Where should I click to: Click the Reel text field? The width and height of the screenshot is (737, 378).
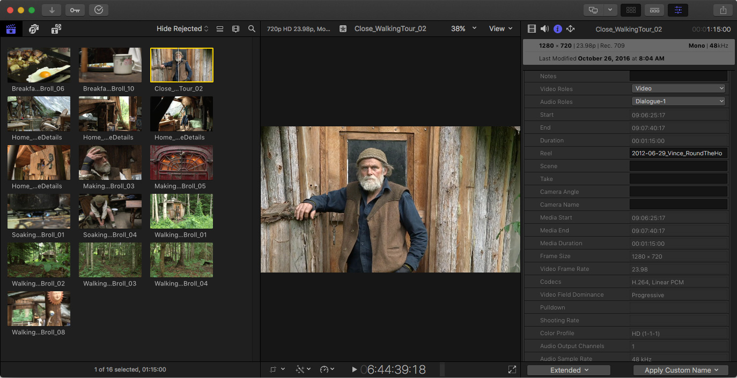[x=679, y=153]
